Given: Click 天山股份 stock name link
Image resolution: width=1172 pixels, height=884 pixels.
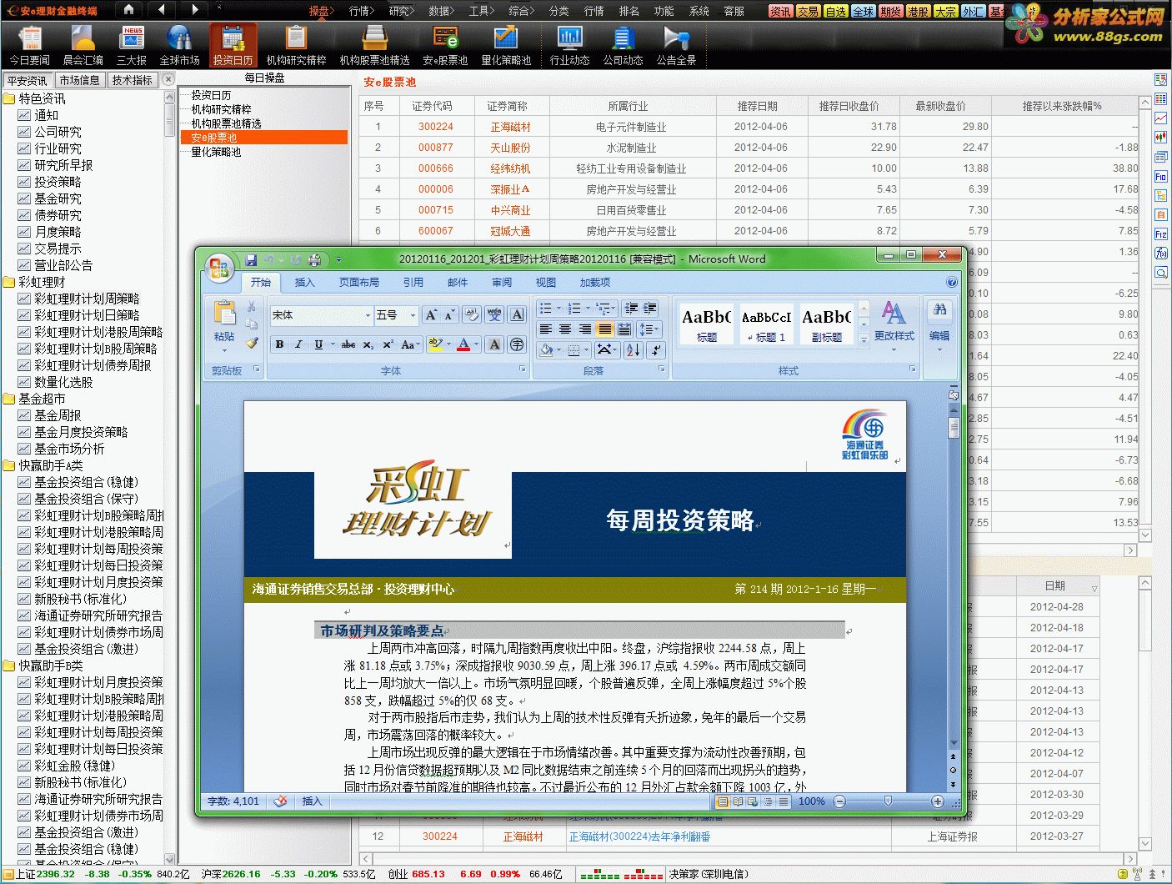Looking at the screenshot, I should [x=510, y=148].
